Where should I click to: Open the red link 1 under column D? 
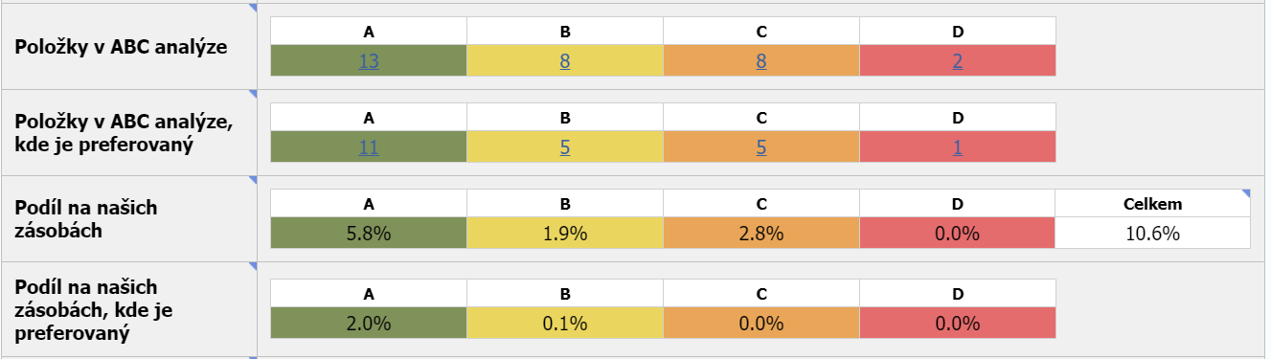click(958, 147)
